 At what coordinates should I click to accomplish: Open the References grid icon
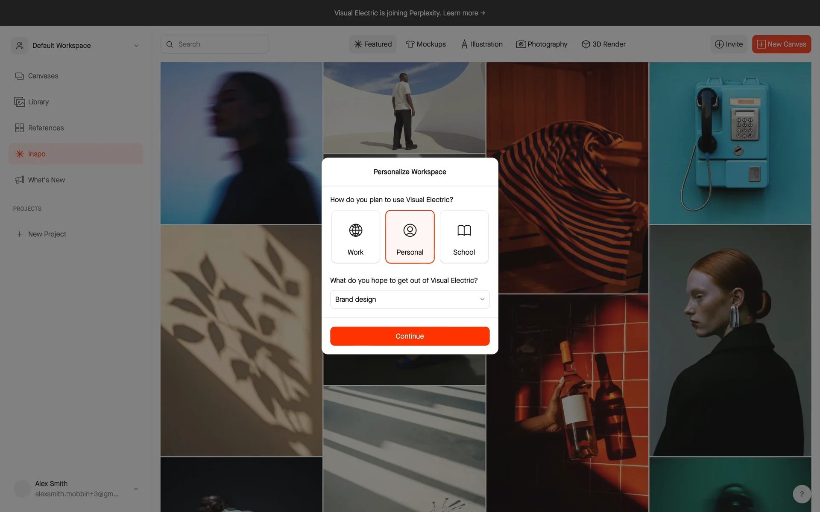[19, 128]
